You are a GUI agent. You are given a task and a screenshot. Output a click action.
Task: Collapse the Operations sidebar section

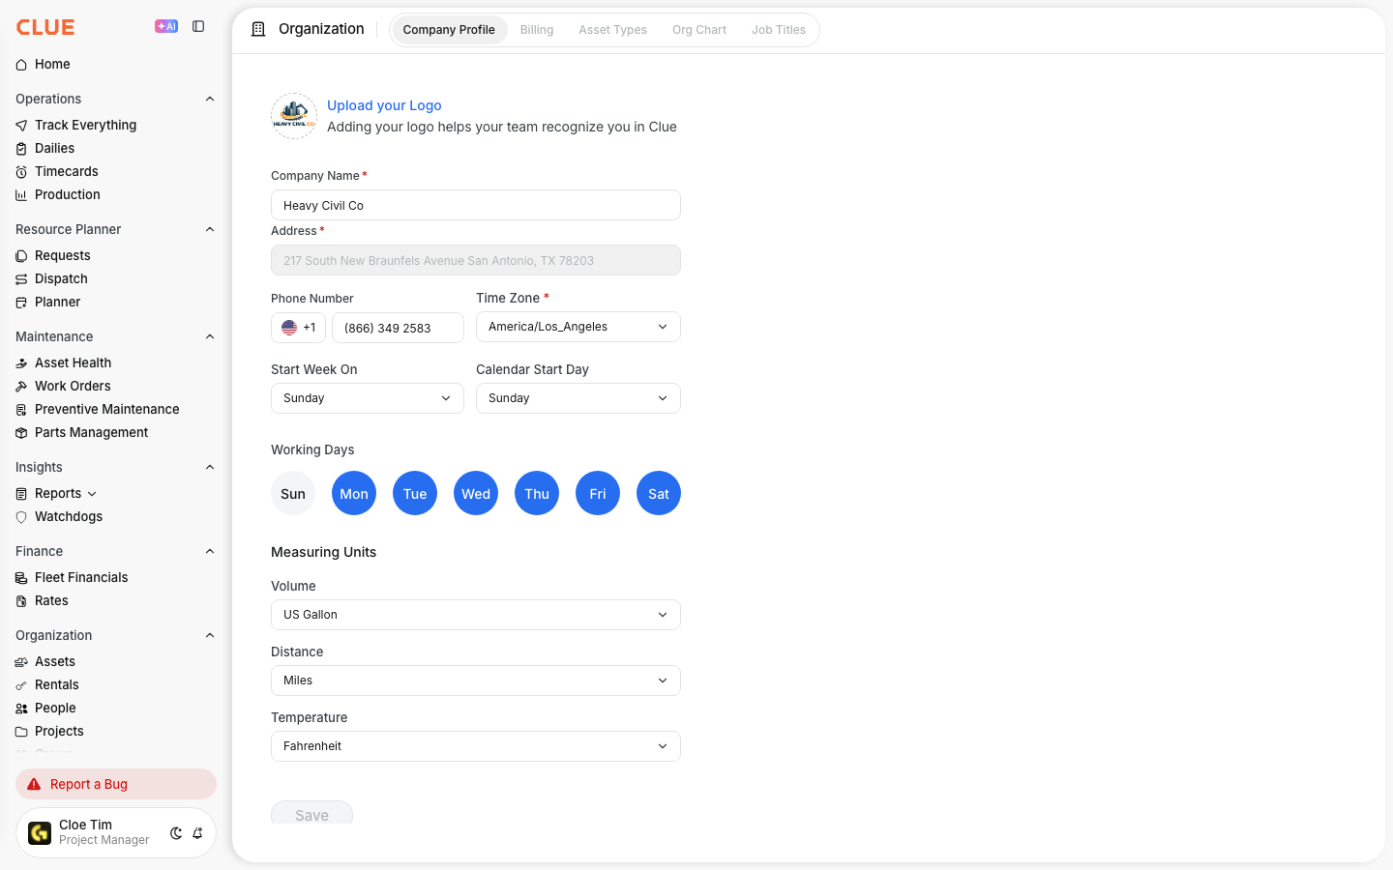coord(210,99)
